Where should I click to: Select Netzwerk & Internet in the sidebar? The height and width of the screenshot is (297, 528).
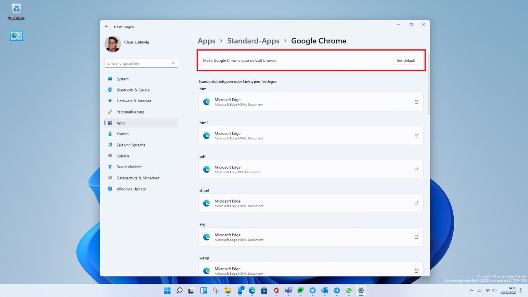pos(141,101)
